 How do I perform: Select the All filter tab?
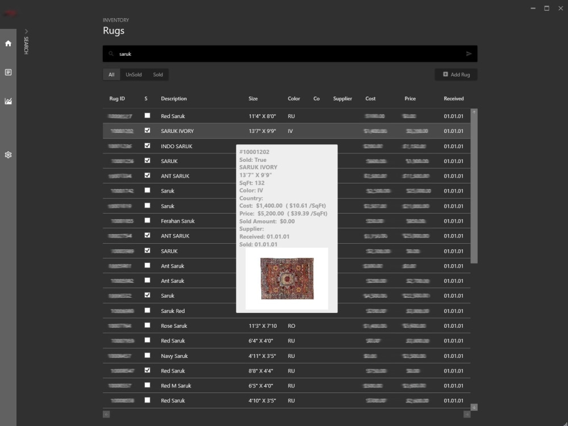(111, 74)
